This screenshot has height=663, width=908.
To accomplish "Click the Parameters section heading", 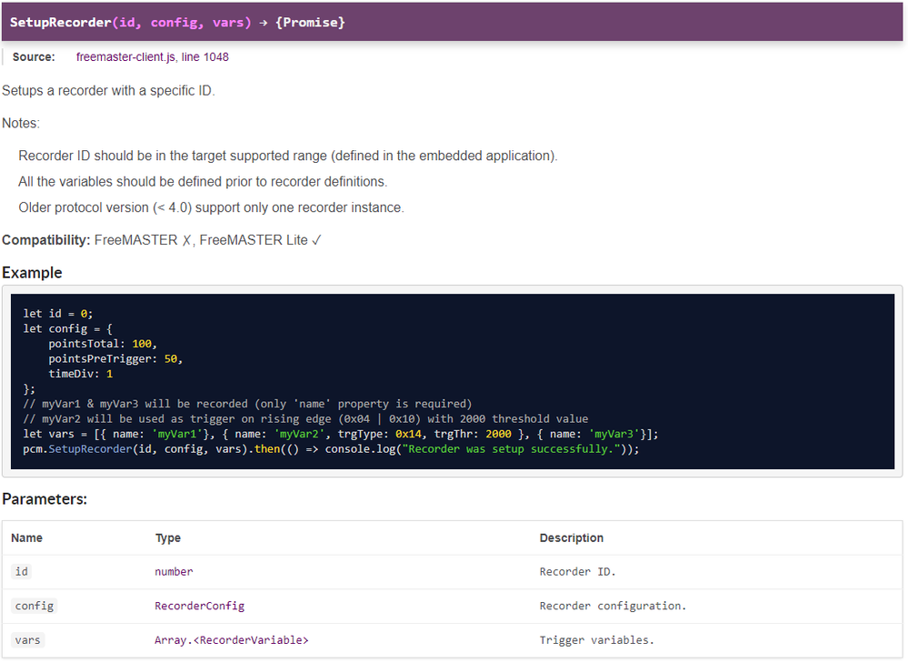I will pyautogui.click(x=45, y=499).
